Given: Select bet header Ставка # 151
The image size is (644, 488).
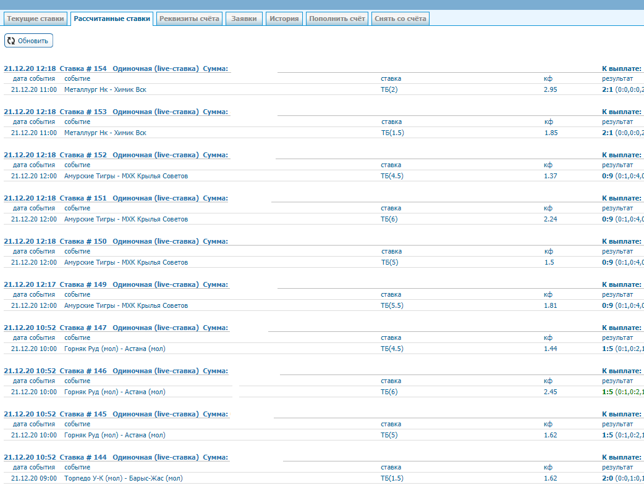Looking at the screenshot, I should pyautogui.click(x=83, y=198).
